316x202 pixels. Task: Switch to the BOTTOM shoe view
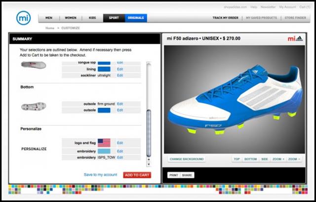pyautogui.click(x=250, y=159)
